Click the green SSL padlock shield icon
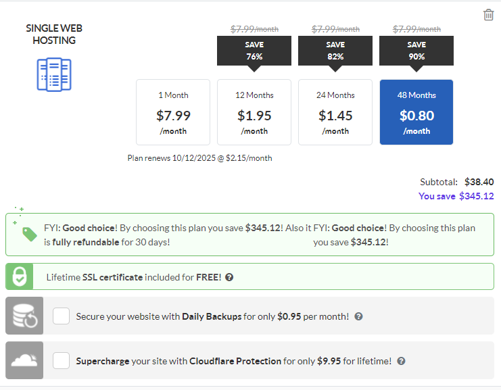This screenshot has height=390, width=501. click(21, 277)
